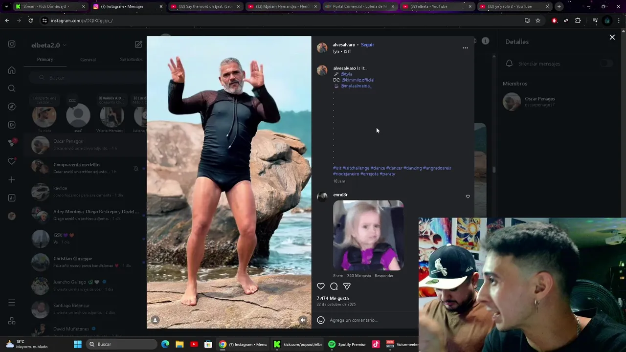Mute or unmute the video sound icon

pyautogui.click(x=303, y=320)
